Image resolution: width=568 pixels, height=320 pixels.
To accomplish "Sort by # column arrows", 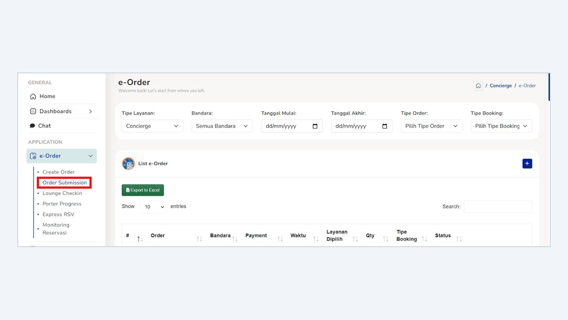I will [140, 239].
